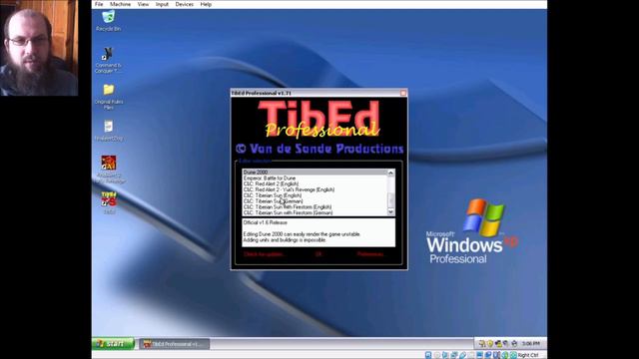Select C&C: Red Alert 2 (English) entry
Viewport: 639px width, 359px height.
[315, 183]
